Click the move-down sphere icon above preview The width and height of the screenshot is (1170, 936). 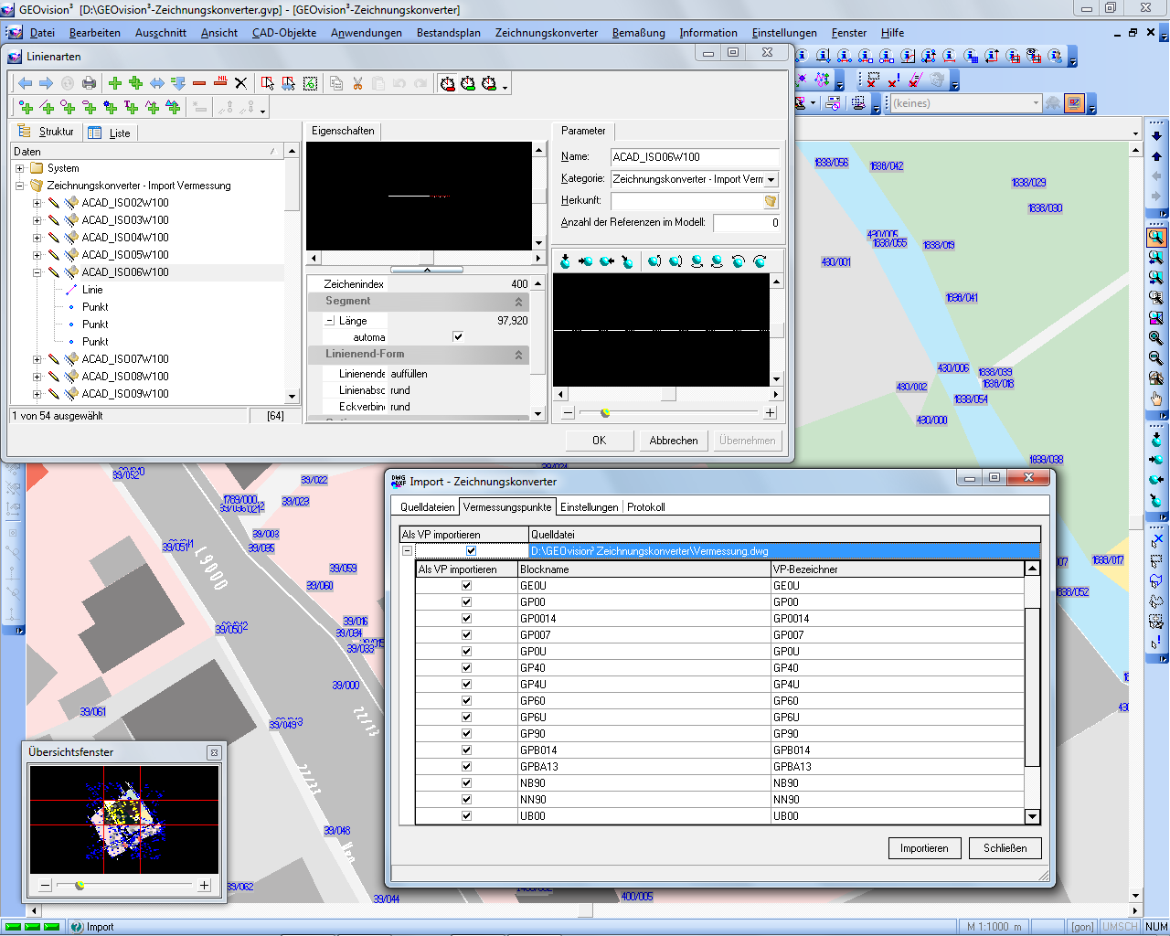pyautogui.click(x=565, y=261)
